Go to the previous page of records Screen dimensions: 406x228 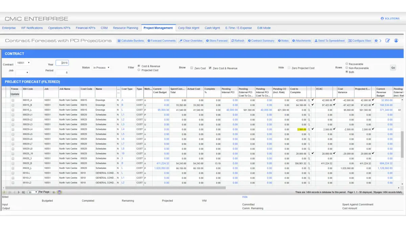pyautogui.click(x=14, y=192)
